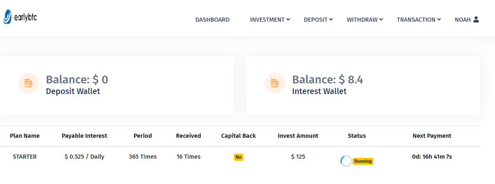The image size is (495, 184).
Task: Expand the Deposit dropdown chevron
Action: pyautogui.click(x=331, y=19)
